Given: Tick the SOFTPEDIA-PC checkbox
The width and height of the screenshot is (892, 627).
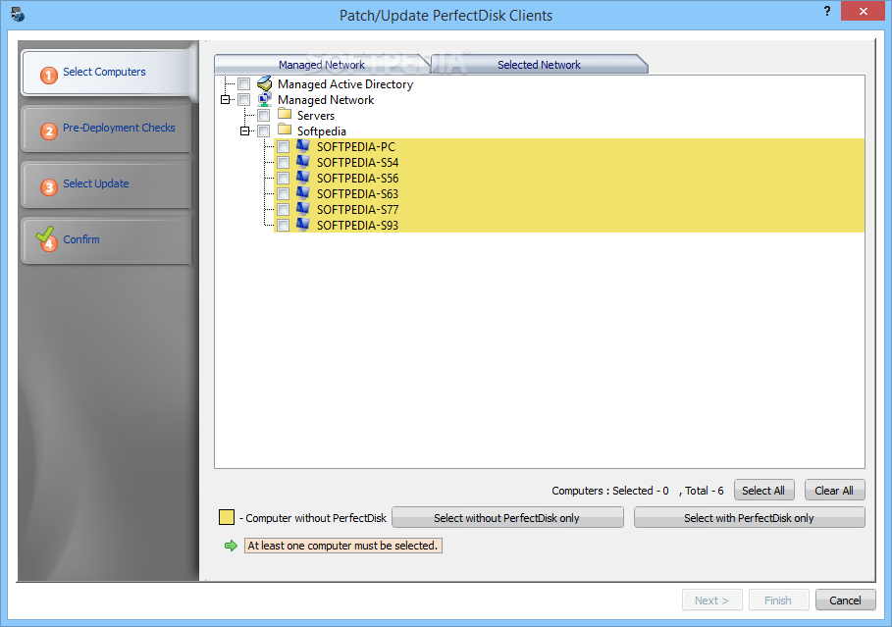Looking at the screenshot, I should pos(284,147).
